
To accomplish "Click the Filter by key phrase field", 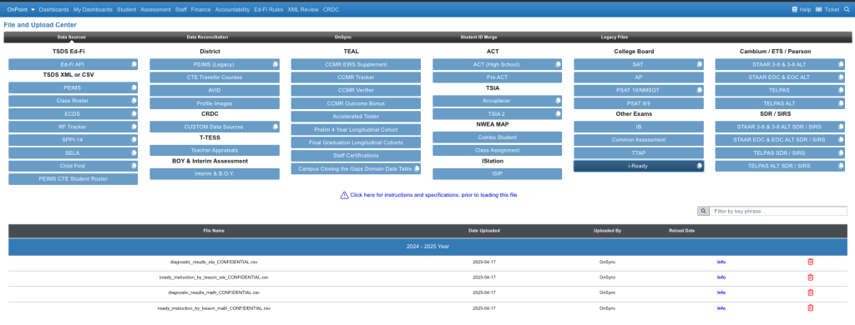I will [x=778, y=211].
